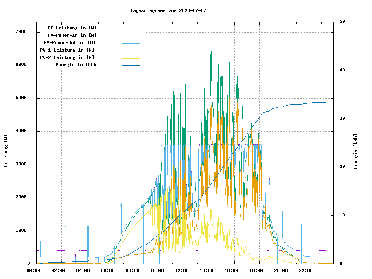Select the 18:00 time axis label
The height and width of the screenshot is (279, 372).
point(256,270)
